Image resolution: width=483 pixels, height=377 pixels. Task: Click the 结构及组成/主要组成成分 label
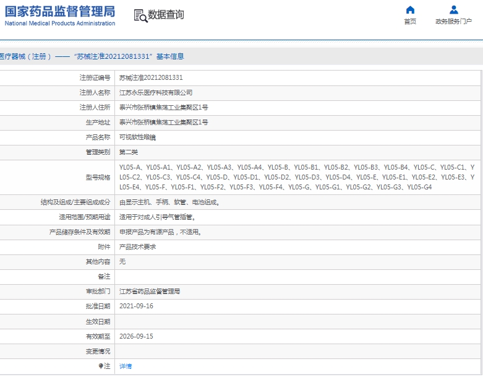75,202
